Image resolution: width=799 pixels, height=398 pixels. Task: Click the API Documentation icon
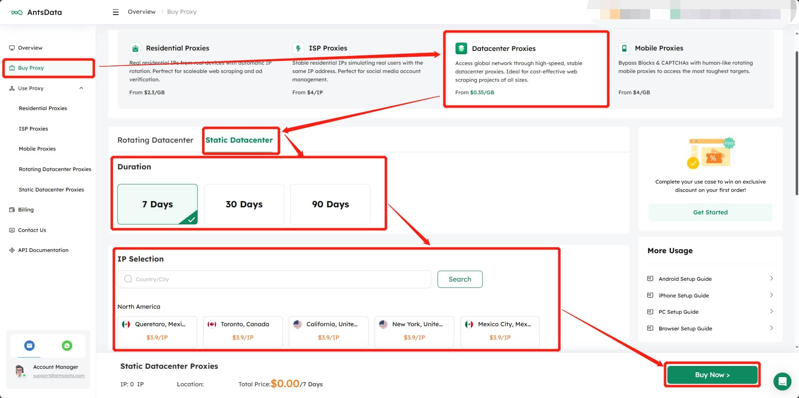(x=12, y=250)
